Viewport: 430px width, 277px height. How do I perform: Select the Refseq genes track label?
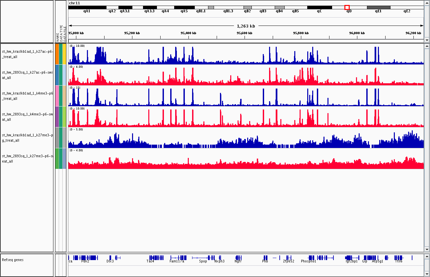[13, 260]
